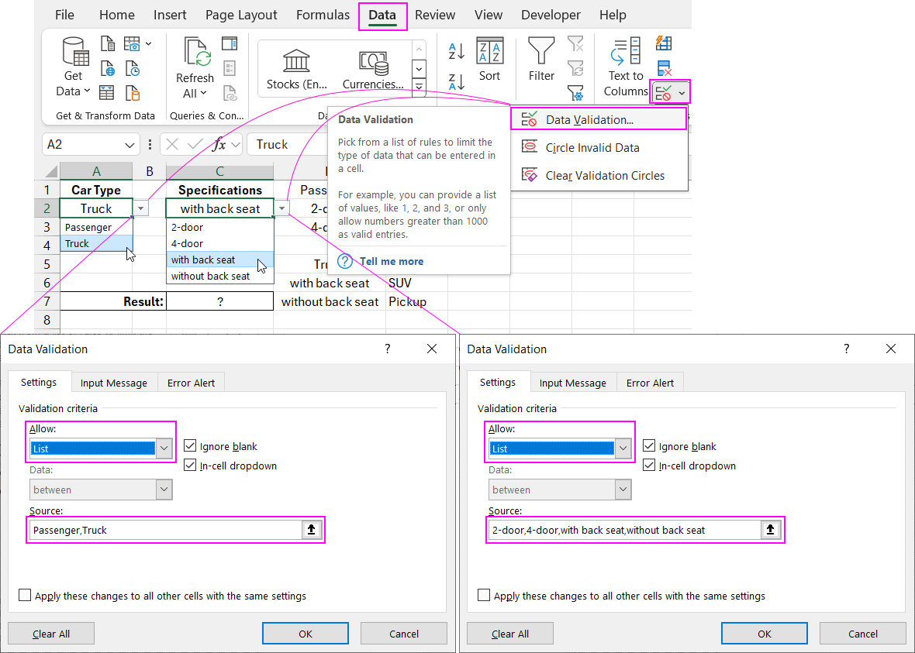
Task: Open the Car Type cell dropdown arrow
Action: coord(140,208)
